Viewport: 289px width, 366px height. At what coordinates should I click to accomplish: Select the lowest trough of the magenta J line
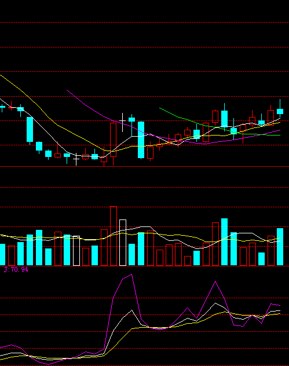coord(48,364)
